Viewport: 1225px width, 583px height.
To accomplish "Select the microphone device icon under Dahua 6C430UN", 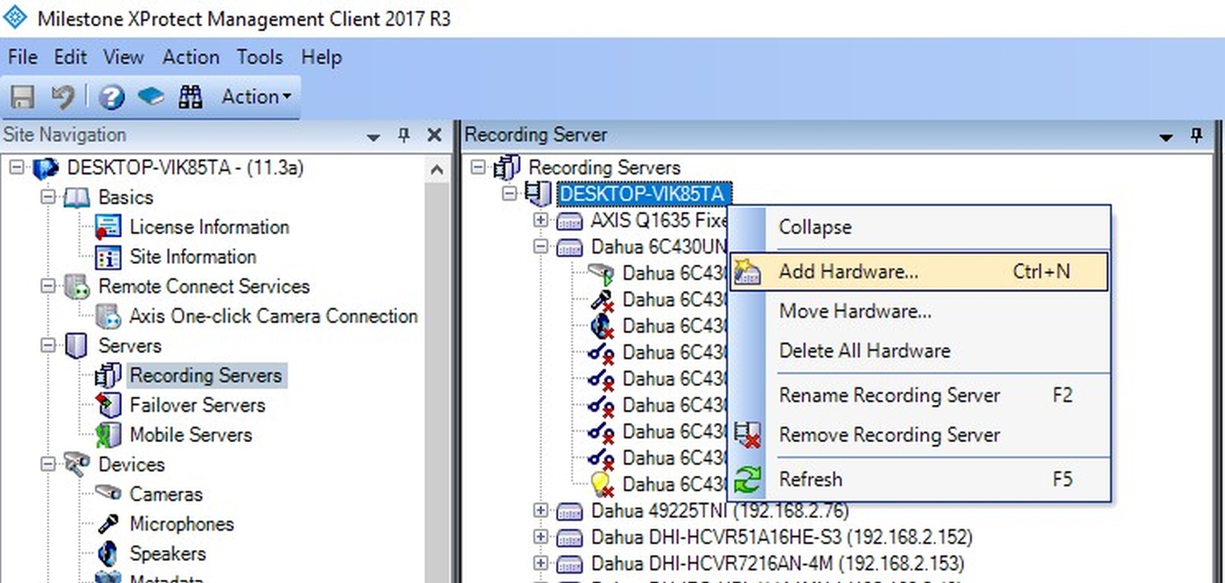I will (x=602, y=300).
